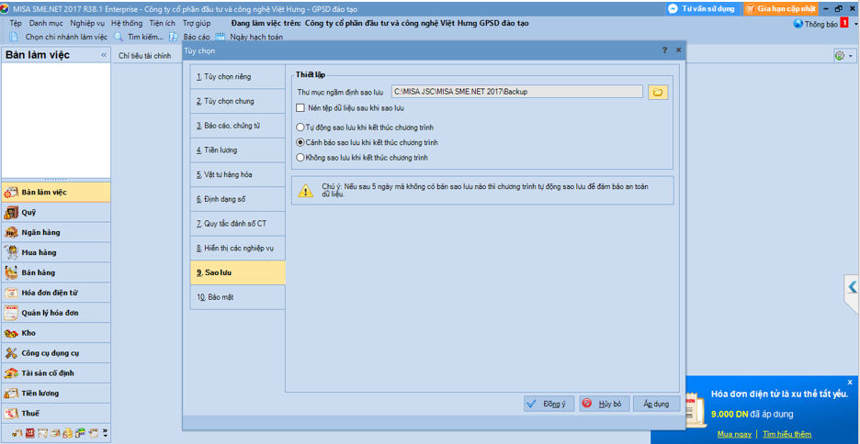Select Kho warehouse module icon
This screenshot has height=444, width=860.
tap(11, 333)
